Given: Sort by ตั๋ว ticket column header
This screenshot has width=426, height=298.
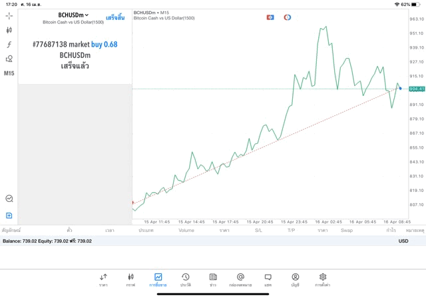Looking at the screenshot, I should tap(69, 230).
